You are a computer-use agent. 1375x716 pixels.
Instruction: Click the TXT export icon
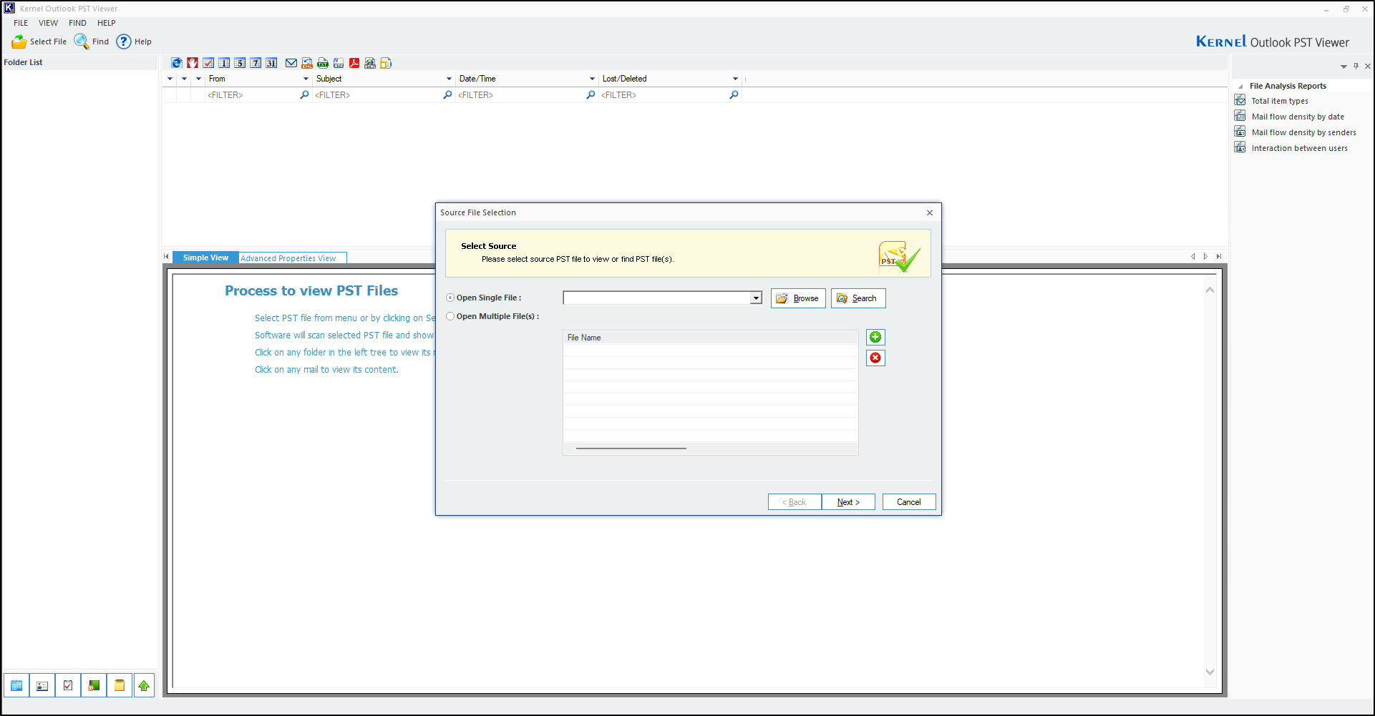(x=323, y=63)
